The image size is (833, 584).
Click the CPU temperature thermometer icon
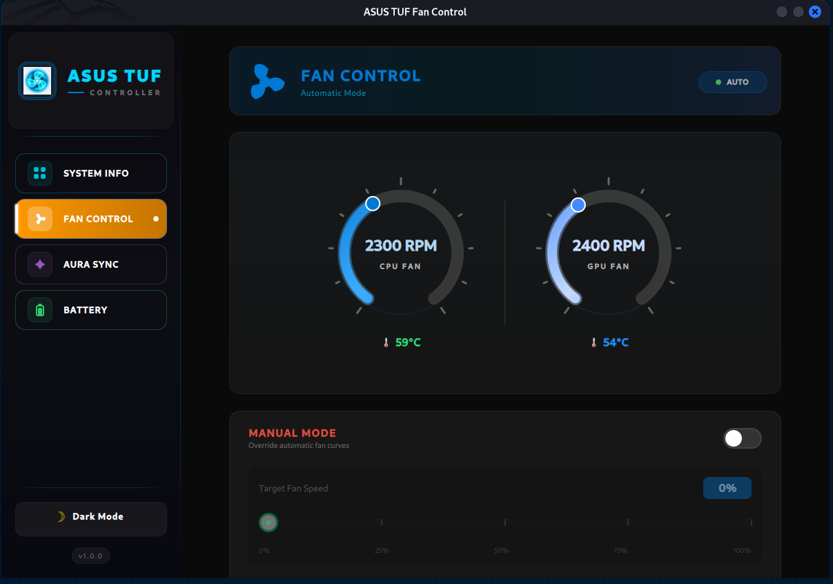point(386,342)
